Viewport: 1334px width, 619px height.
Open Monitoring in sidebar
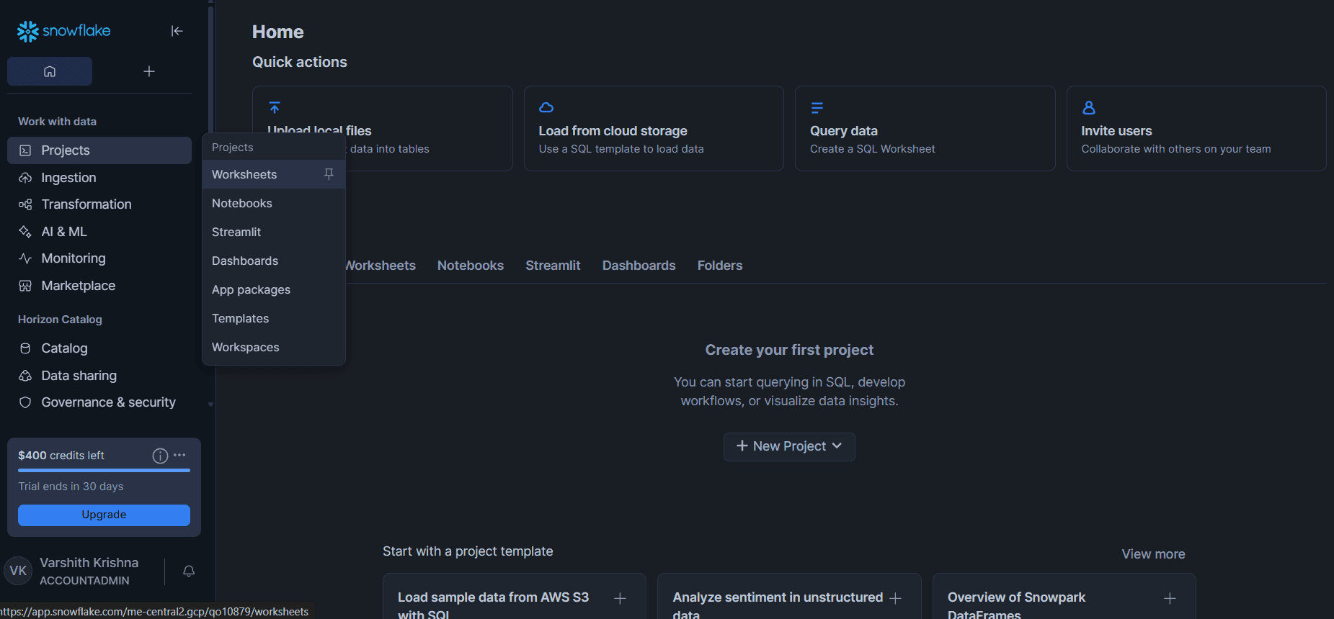click(99, 258)
